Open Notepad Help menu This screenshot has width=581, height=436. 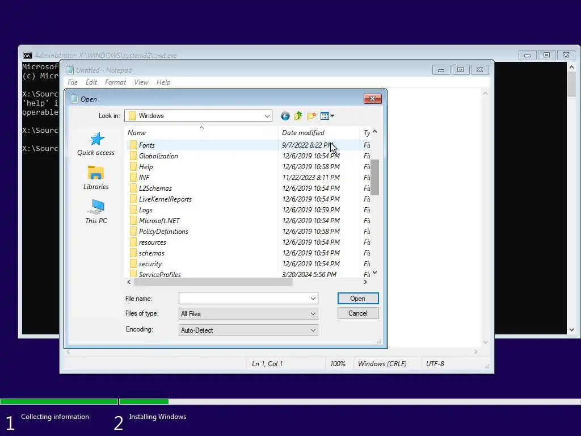(x=163, y=82)
